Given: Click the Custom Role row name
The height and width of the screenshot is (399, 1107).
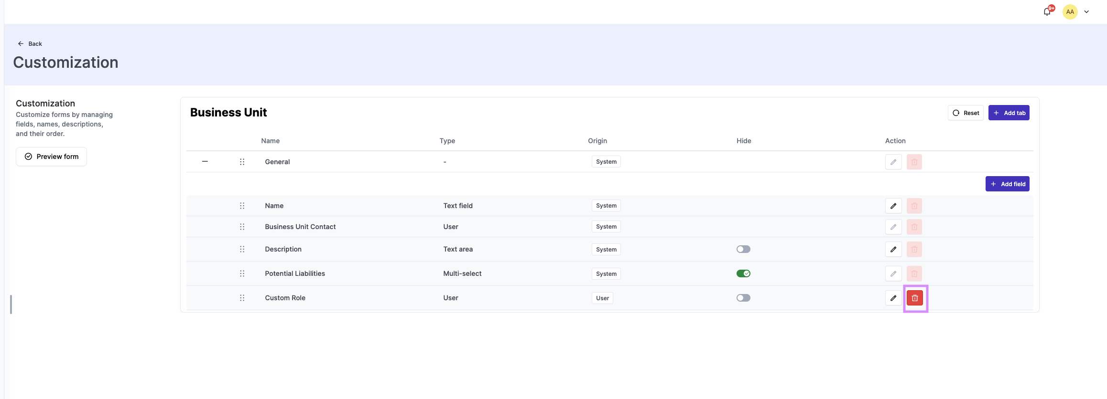Looking at the screenshot, I should 285,298.
